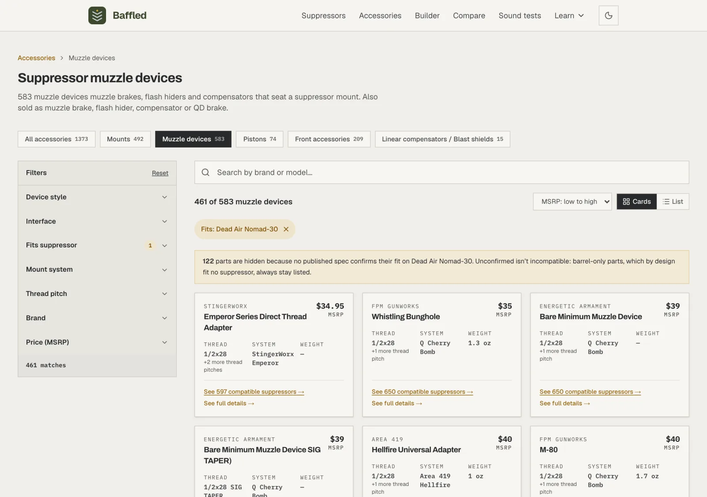Screen dimensions: 707x497
Task: Expand the Mount system filter
Action: pos(97,269)
